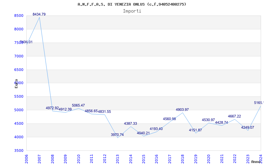
Task: Select the 3970.74 data label
Action: click(117, 135)
